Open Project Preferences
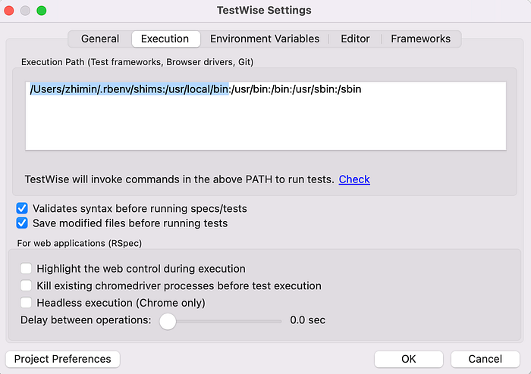The width and height of the screenshot is (531, 374). 62,359
